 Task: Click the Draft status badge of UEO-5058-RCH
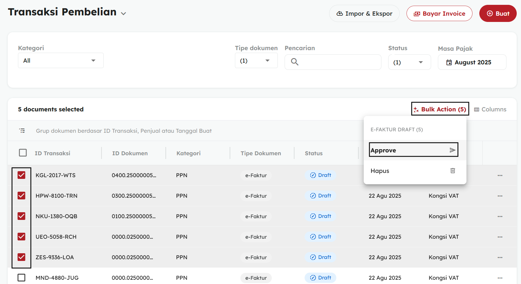321,237
